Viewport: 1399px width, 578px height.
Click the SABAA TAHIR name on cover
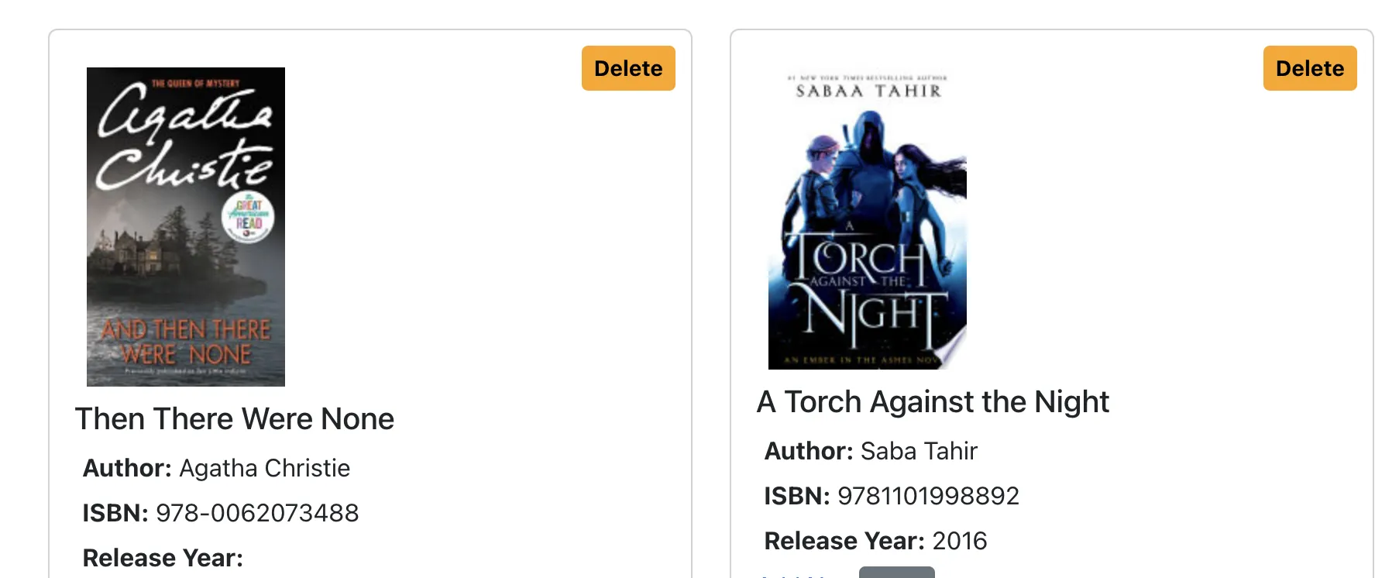[869, 91]
